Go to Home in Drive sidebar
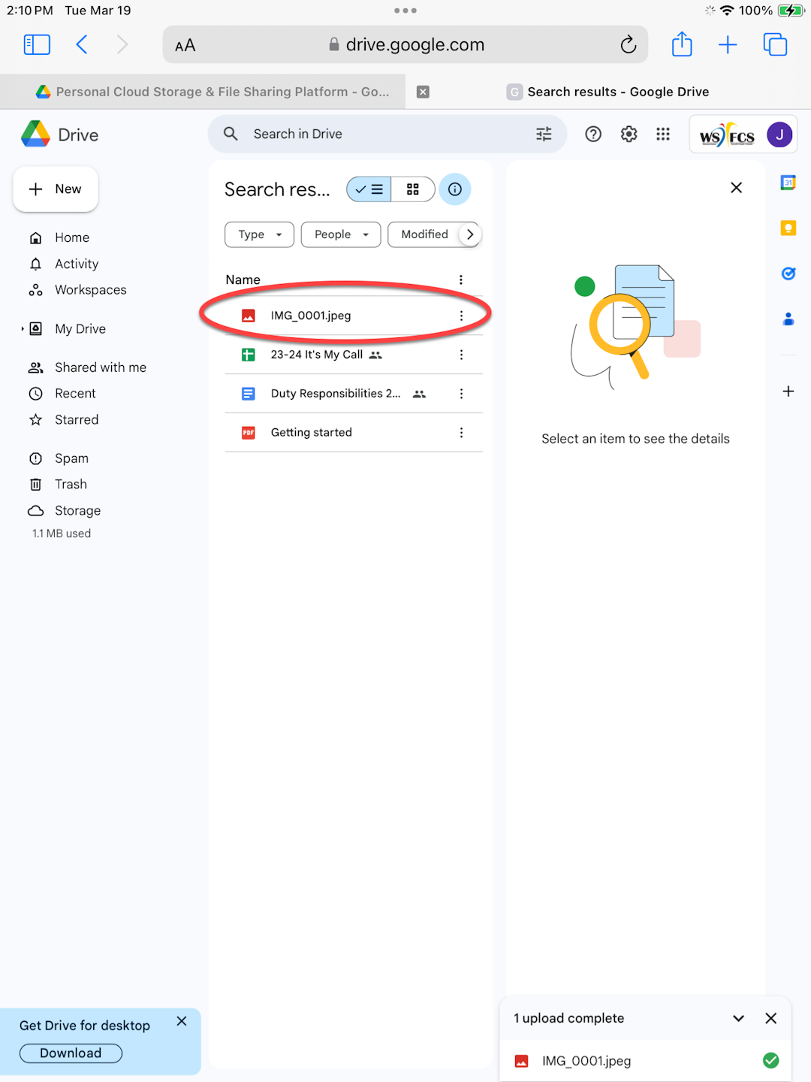This screenshot has width=811, height=1082. (72, 237)
